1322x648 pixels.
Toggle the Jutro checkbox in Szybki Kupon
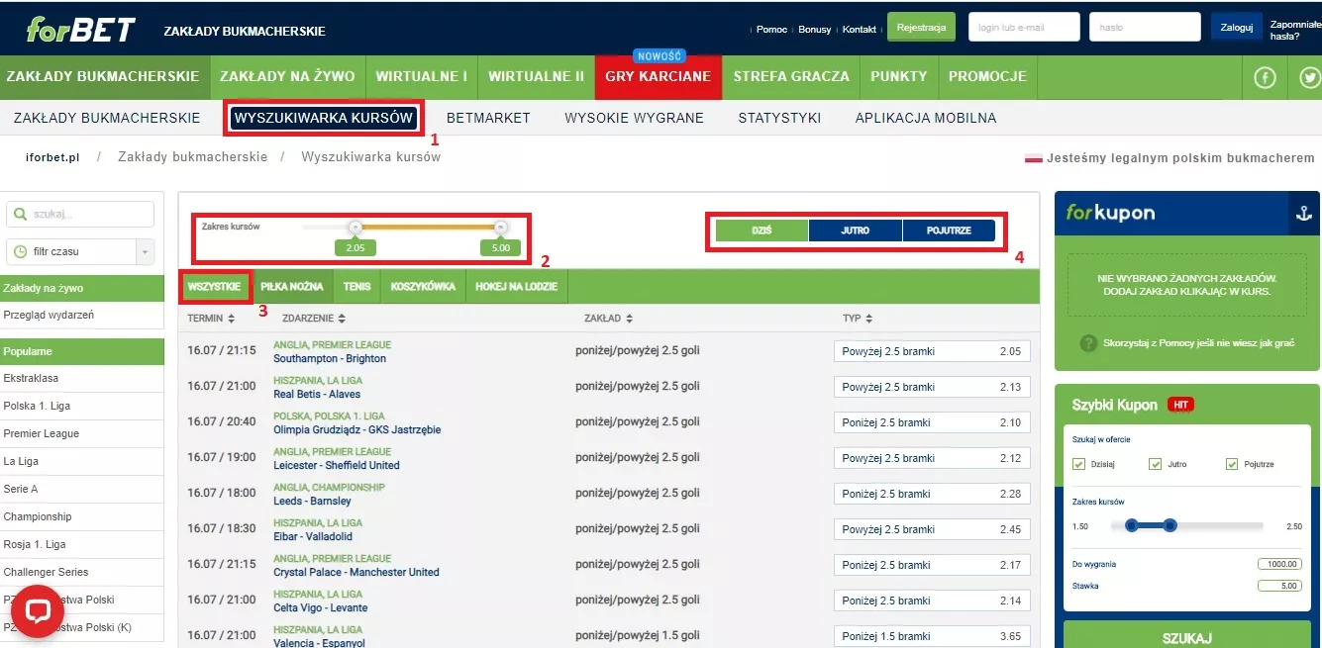coord(1155,464)
